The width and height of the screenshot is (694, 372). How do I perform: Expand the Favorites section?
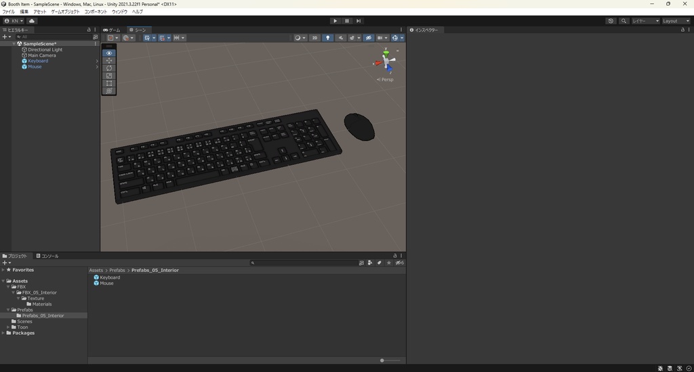pos(3,270)
